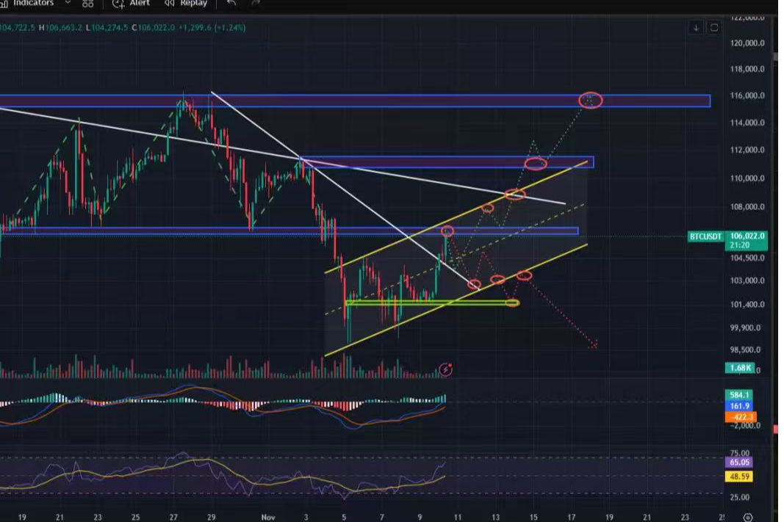Viewport: 784px width, 522px height.
Task: Create a new Alert
Action: 132,3
